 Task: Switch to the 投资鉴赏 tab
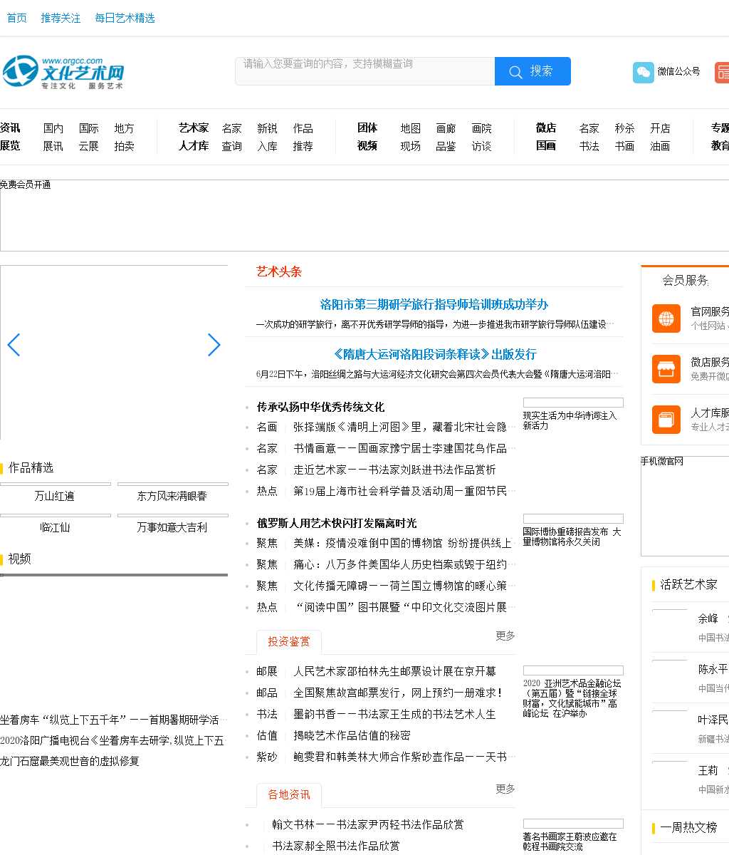coord(288,641)
